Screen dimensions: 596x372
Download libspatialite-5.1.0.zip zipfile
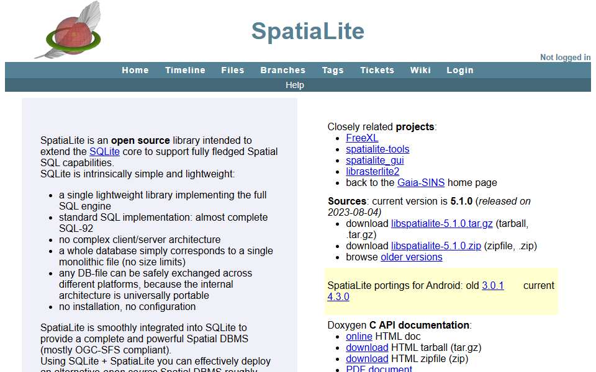click(x=436, y=246)
